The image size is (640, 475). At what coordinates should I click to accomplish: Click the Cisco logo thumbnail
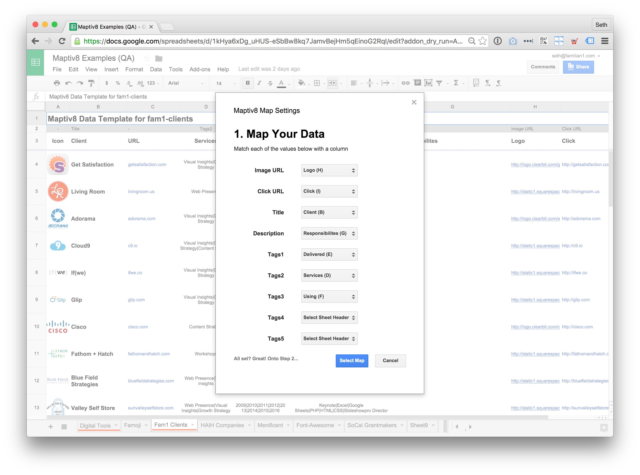58,327
